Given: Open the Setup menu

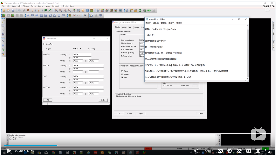Looking at the screenshot, I should point(33,6).
